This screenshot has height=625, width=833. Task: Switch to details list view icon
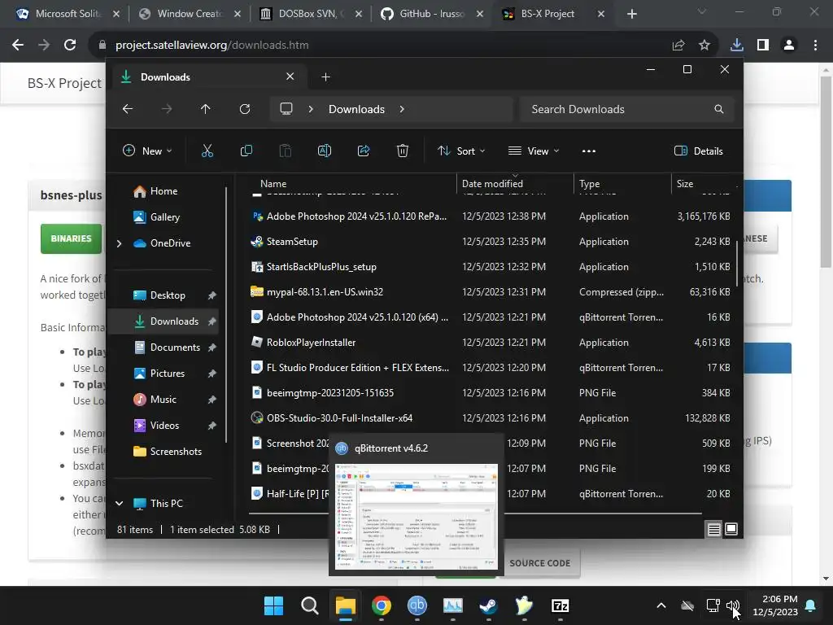click(x=713, y=529)
